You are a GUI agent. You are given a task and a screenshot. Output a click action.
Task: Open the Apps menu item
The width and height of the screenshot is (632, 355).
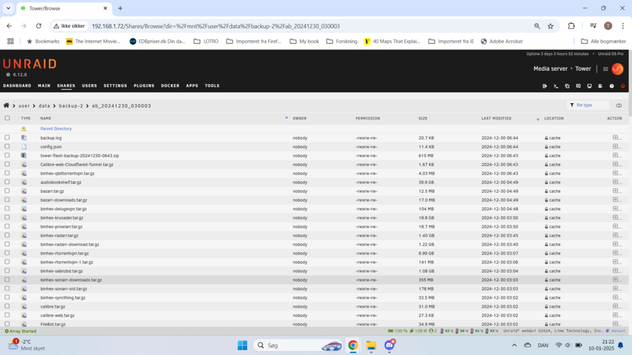192,86
